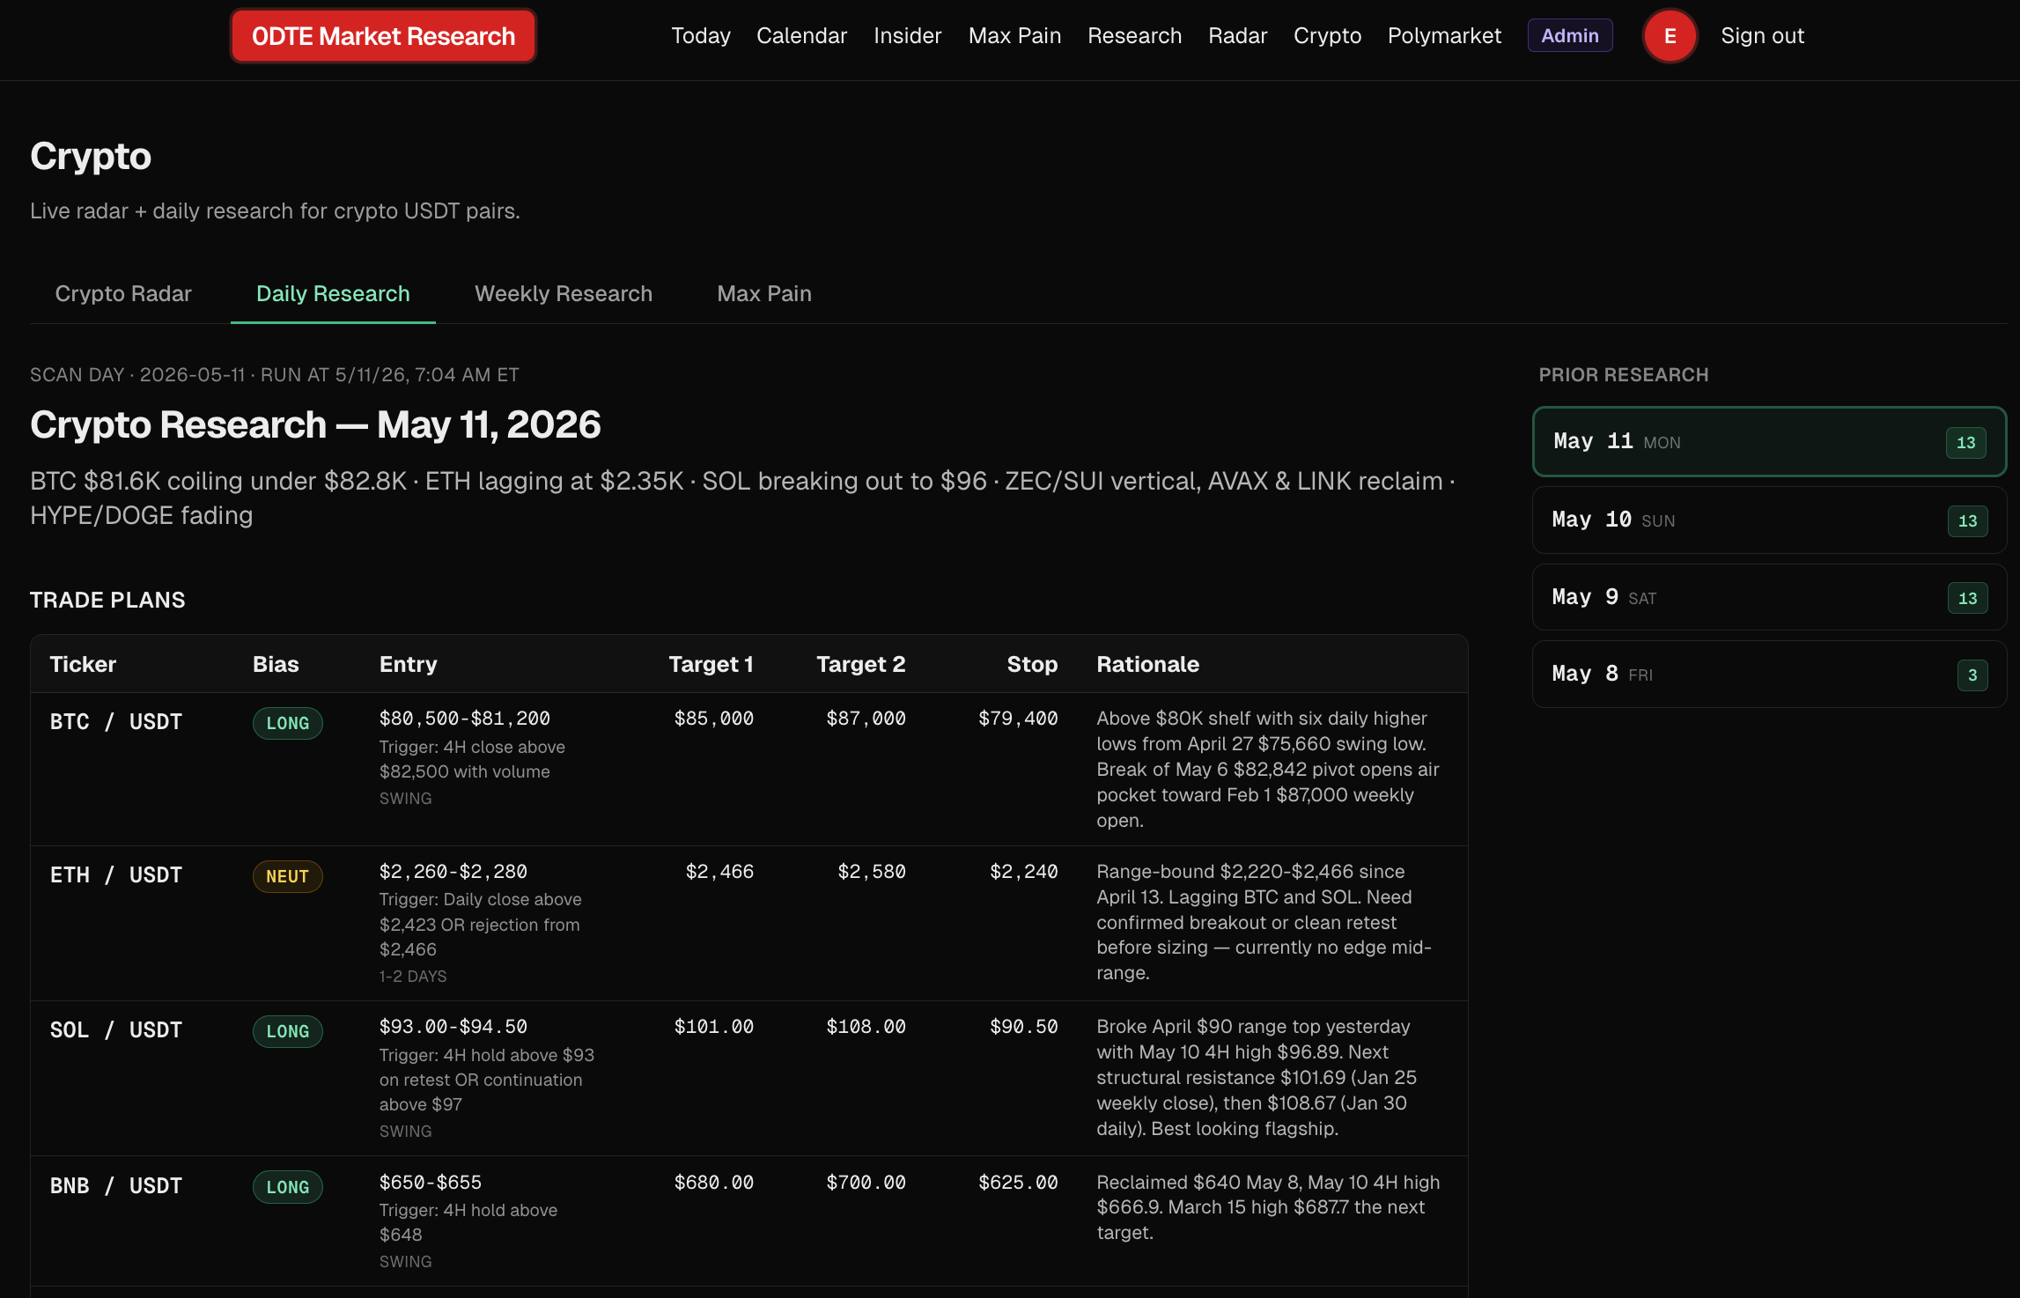Click the red E user avatar
2020x1298 pixels.
(x=1670, y=36)
